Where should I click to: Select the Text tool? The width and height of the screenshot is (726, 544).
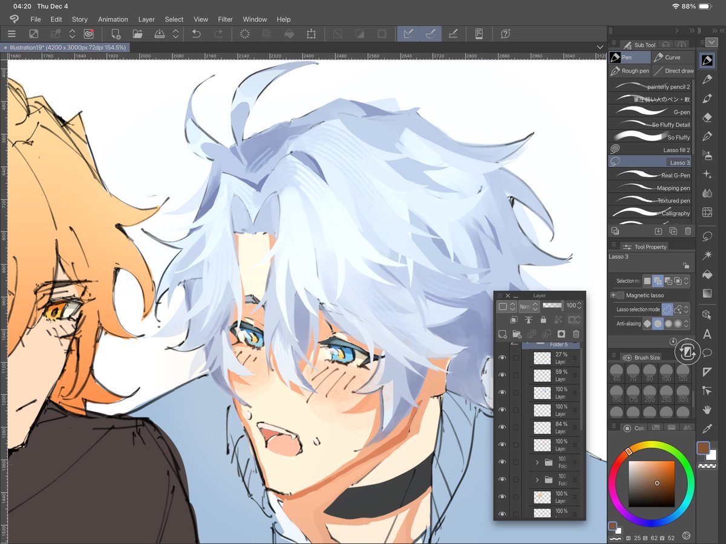[707, 334]
